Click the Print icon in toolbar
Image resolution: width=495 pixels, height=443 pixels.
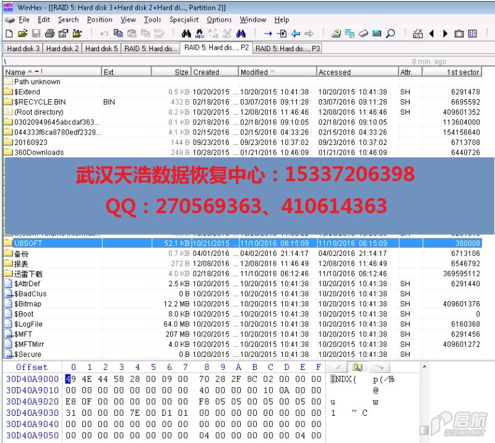[x=49, y=33]
